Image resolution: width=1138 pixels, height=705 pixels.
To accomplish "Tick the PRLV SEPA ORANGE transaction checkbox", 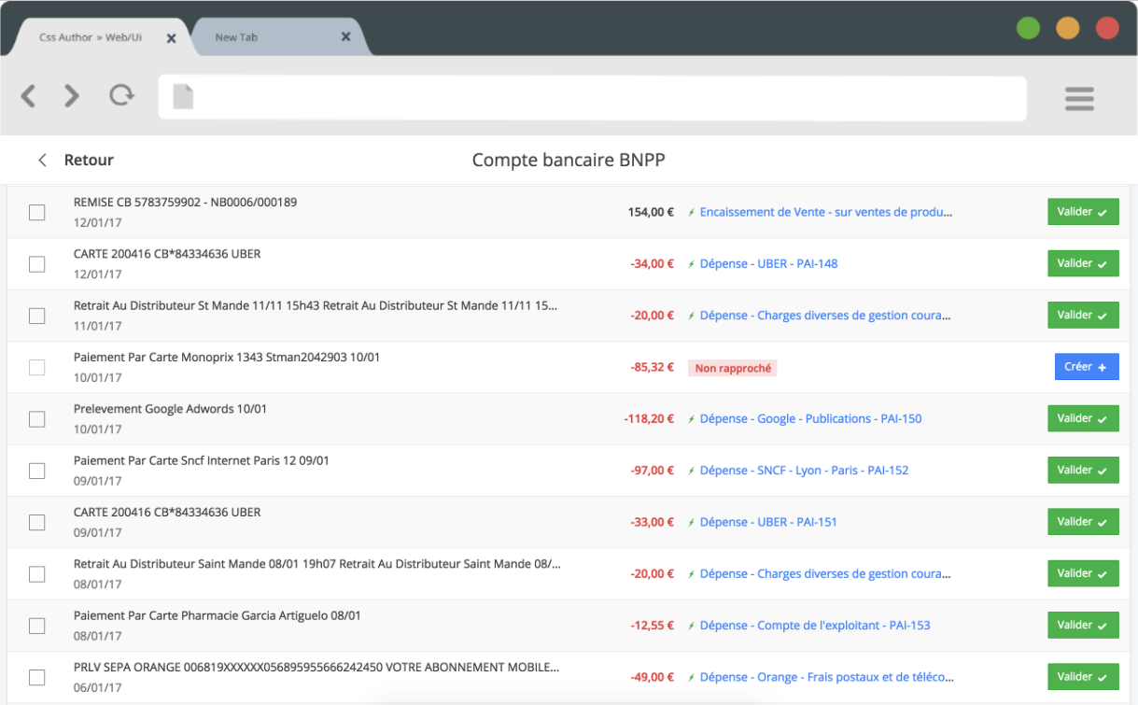I will coord(36,677).
